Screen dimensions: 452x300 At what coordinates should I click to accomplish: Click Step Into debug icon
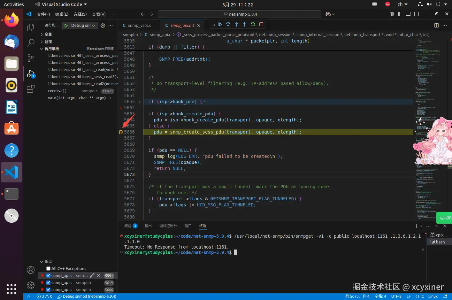coord(236,24)
